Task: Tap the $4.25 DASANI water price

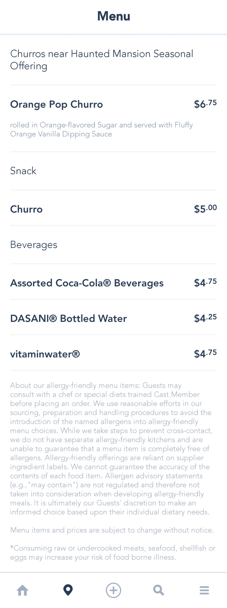Action: click(x=205, y=318)
